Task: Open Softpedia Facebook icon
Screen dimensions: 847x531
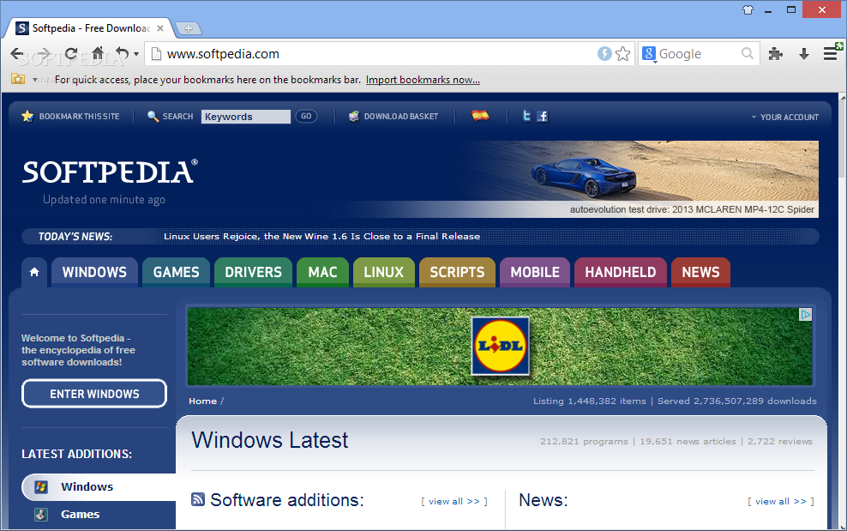Action: (x=543, y=116)
